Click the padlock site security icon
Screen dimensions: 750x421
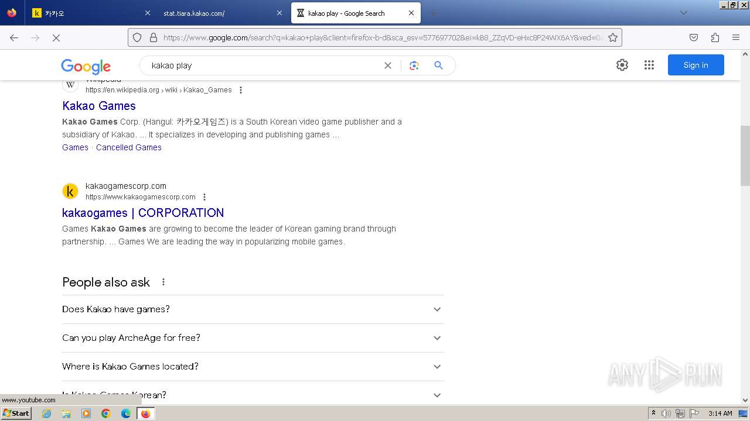tap(154, 37)
